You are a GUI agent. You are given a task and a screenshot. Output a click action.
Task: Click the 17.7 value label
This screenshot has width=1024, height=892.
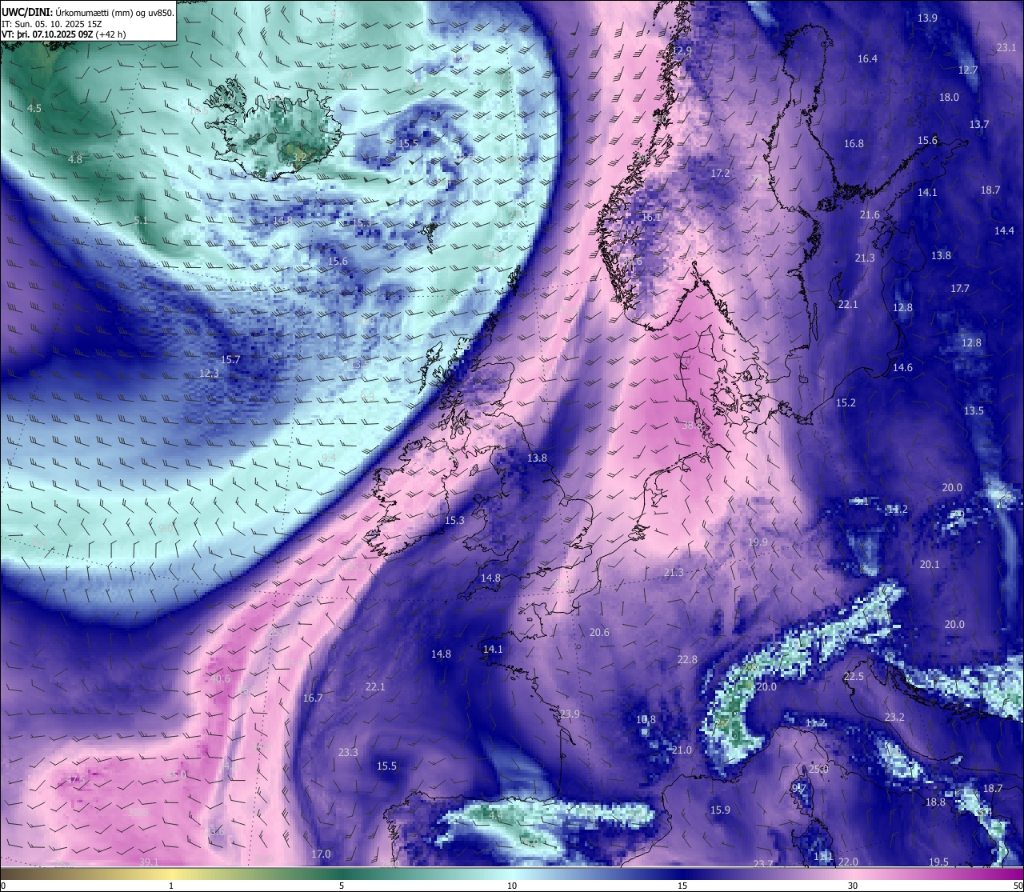coord(960,289)
